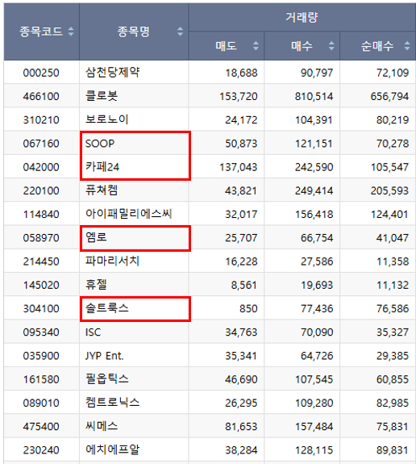The height and width of the screenshot is (464, 416).
Task: Click JYP Ent. sell volume 35,341
Action: pos(241,356)
